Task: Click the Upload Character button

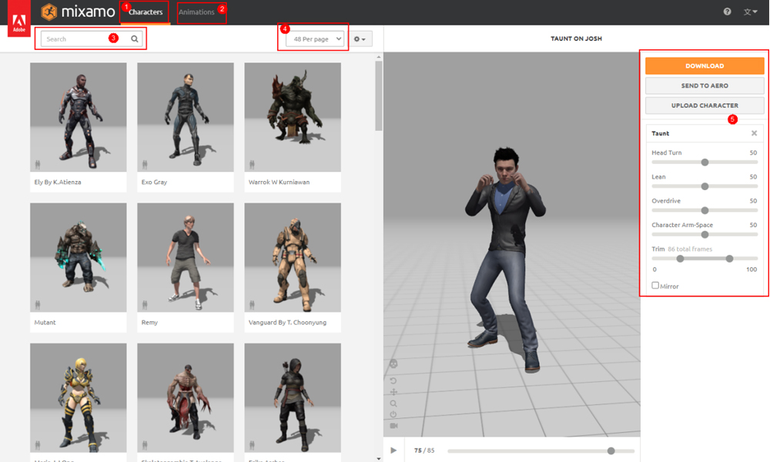Action: coord(704,105)
